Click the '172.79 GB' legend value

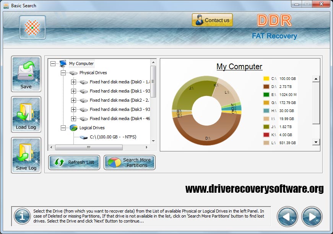tap(288, 103)
